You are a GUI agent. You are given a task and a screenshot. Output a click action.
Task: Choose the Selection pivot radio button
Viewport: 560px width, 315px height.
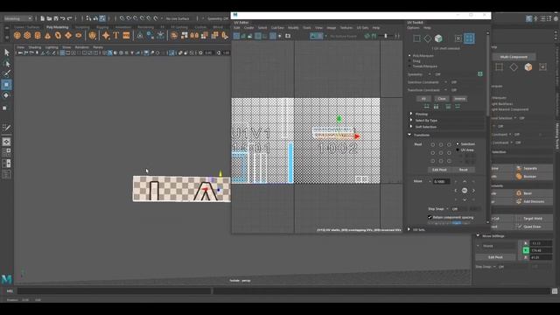coord(458,143)
